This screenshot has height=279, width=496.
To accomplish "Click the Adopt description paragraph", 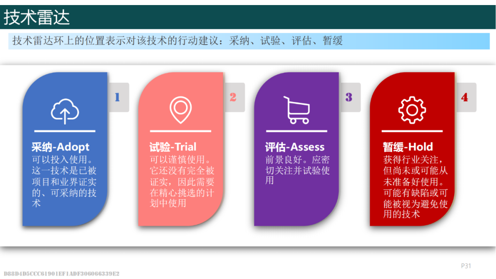I will tap(64, 182).
